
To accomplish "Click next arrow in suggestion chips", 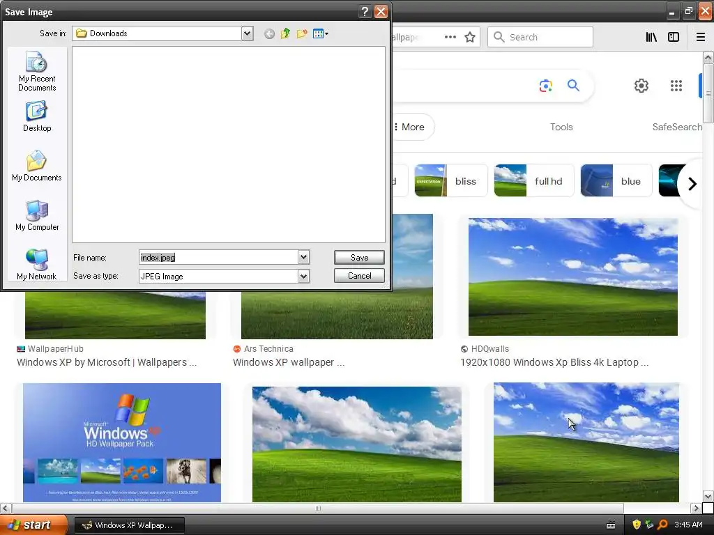I will coord(692,184).
